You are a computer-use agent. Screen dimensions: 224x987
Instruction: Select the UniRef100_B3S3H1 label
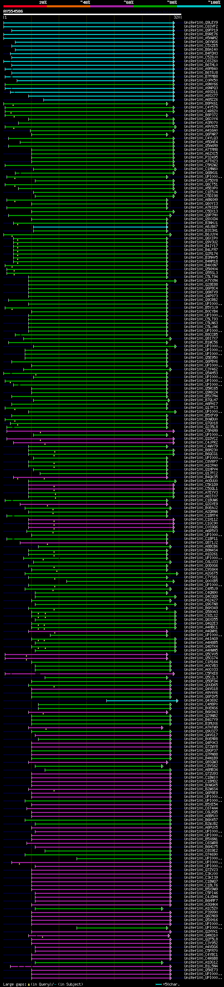tap(201, 231)
